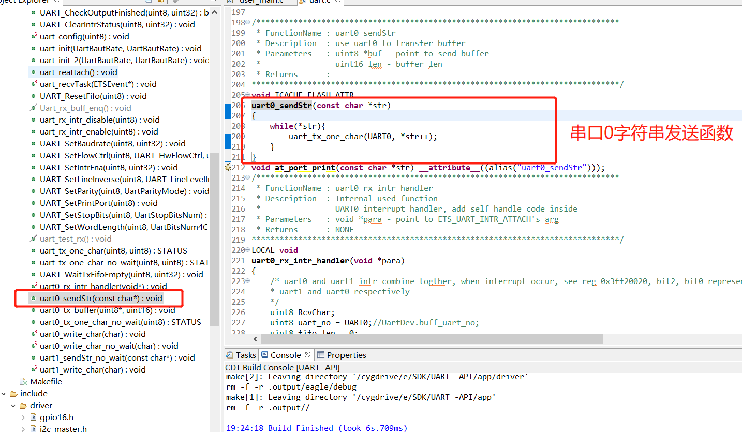This screenshot has width=742, height=432.
Task: Expand the gpio16.h file node
Action: (23, 418)
